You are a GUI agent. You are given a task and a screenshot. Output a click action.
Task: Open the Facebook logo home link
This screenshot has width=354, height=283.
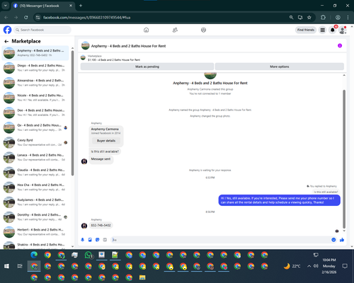[7, 30]
